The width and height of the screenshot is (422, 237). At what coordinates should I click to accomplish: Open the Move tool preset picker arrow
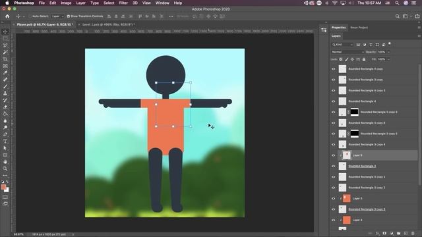tap(24, 16)
